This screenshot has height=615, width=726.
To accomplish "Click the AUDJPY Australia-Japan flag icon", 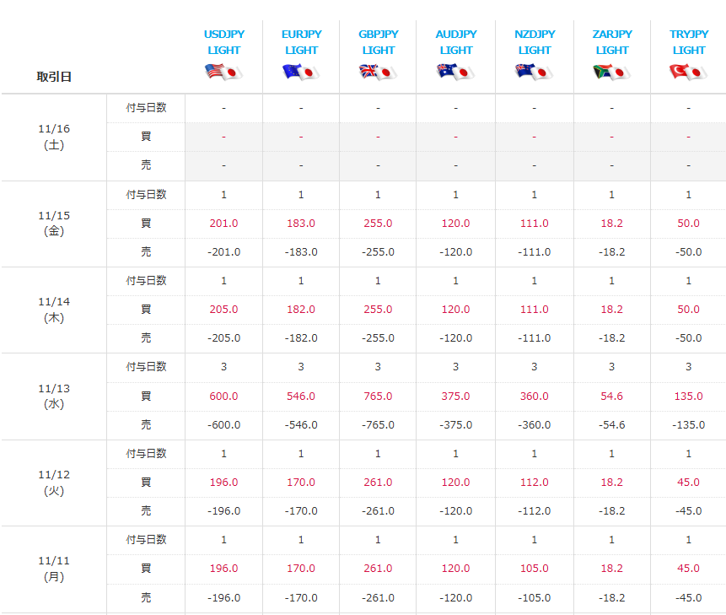I will pos(455,73).
